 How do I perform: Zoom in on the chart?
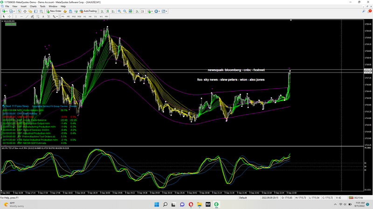click(119, 11)
